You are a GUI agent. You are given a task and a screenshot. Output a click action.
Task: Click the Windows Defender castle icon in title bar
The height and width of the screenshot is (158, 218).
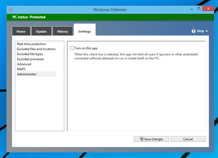[x=11, y=10]
